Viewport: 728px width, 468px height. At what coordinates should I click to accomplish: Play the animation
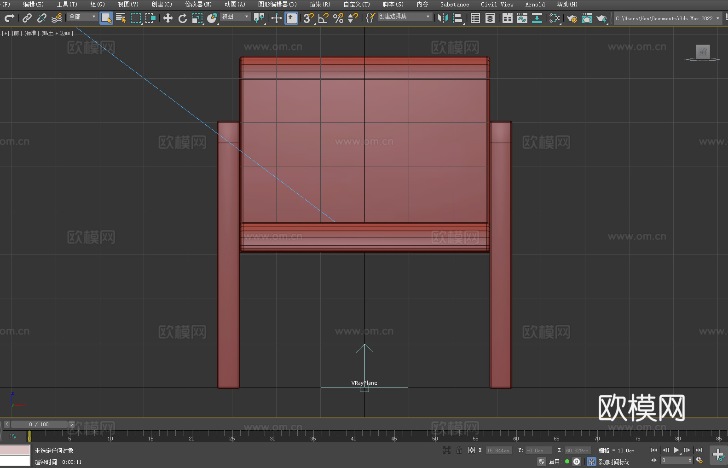point(676,450)
